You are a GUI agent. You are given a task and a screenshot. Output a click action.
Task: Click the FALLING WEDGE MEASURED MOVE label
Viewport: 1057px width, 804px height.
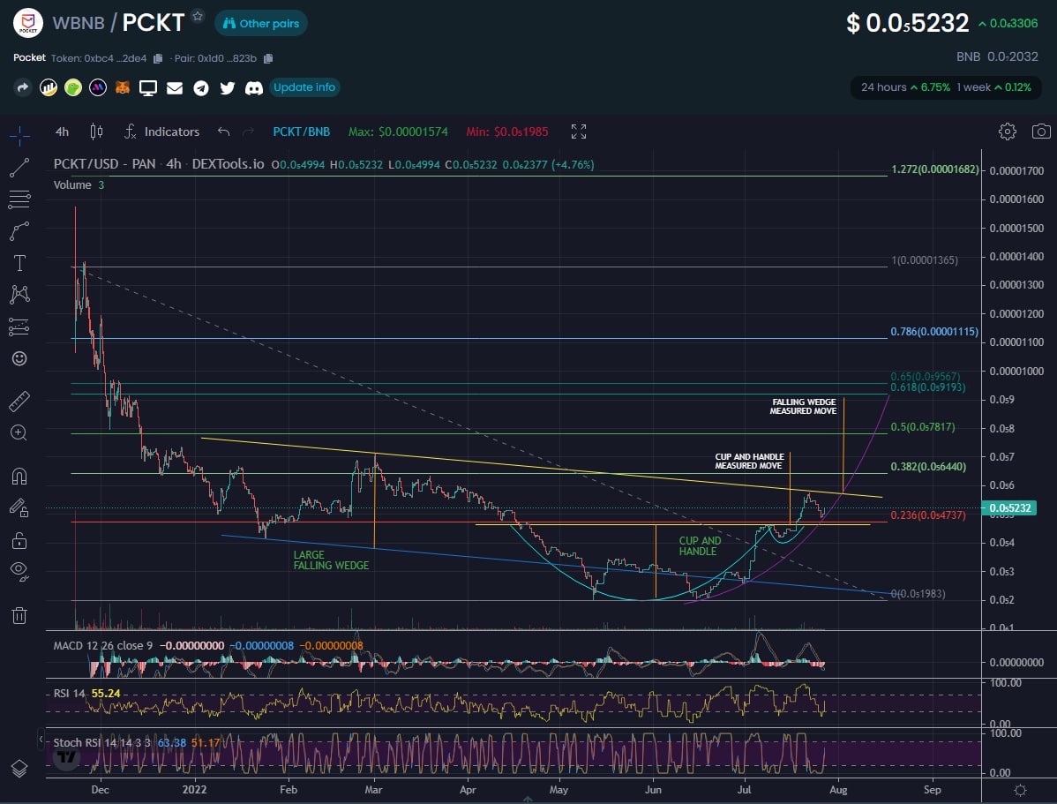click(x=803, y=406)
